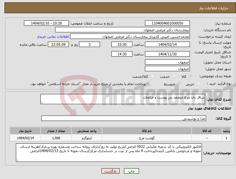Viewport: 236px width, 179px height.
Task: Click the response deadline time 10:30 field
Action: pos(122,44)
